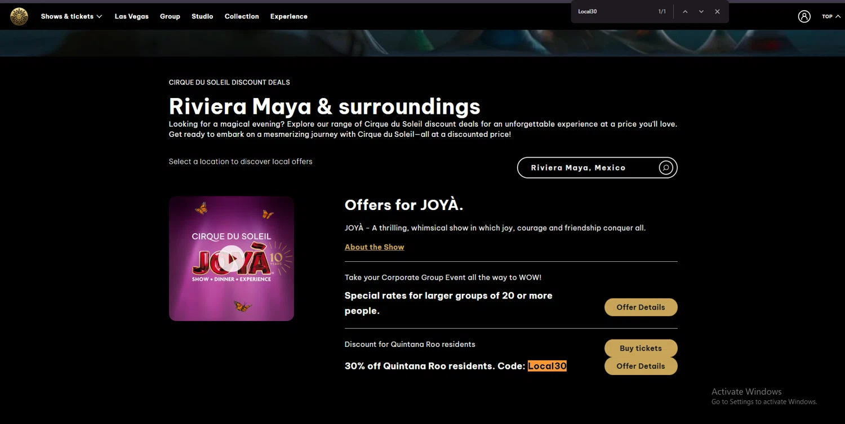Viewport: 845px width, 424px height.
Task: Play the JOYÀ video thumbnail
Action: point(232,259)
